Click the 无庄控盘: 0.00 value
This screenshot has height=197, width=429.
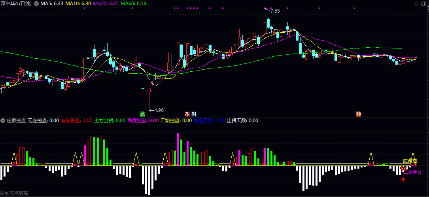click(43, 121)
